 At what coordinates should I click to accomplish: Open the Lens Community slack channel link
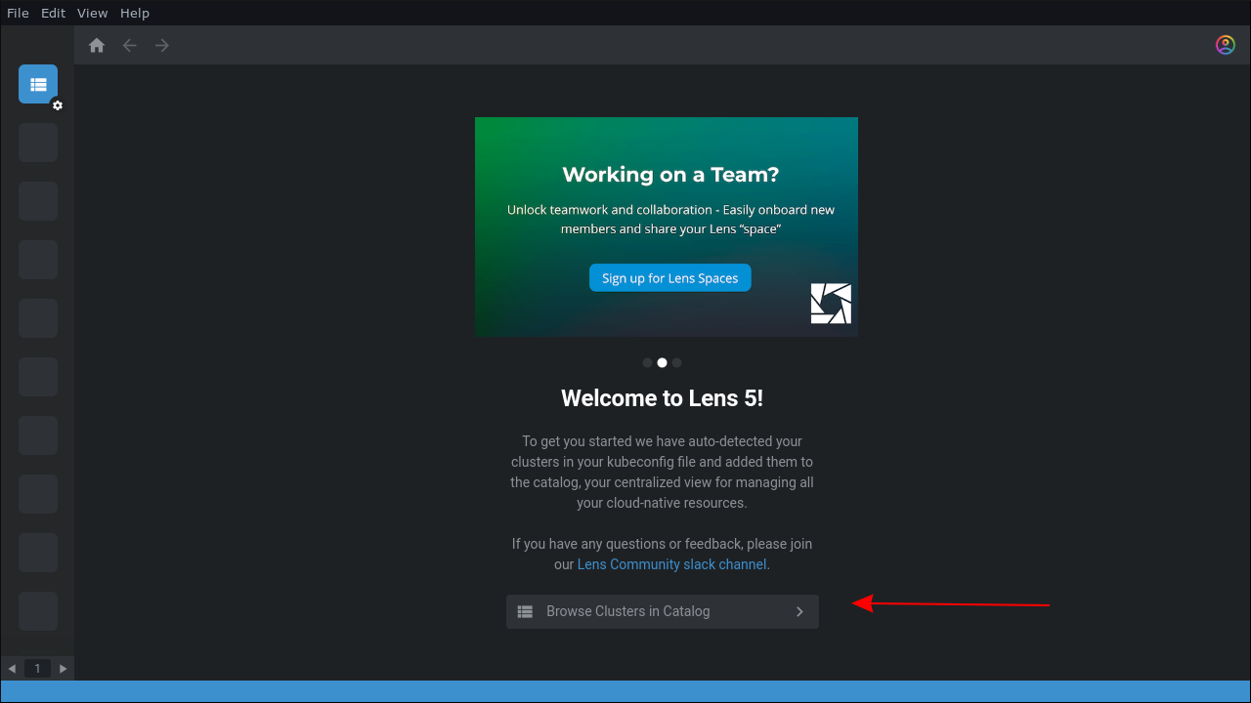672,564
